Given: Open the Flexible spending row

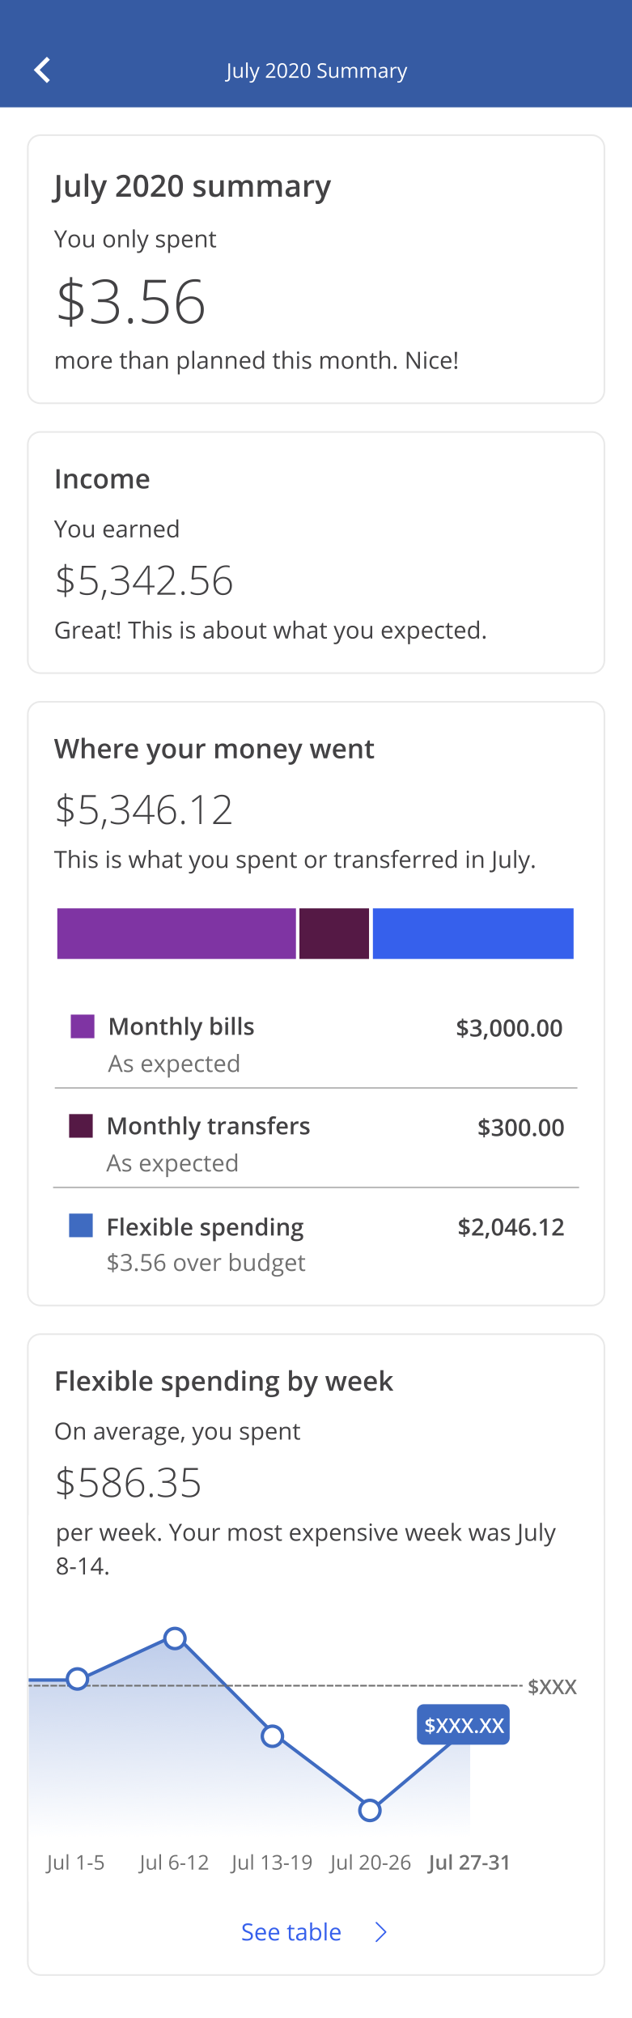Looking at the screenshot, I should pyautogui.click(x=316, y=1244).
